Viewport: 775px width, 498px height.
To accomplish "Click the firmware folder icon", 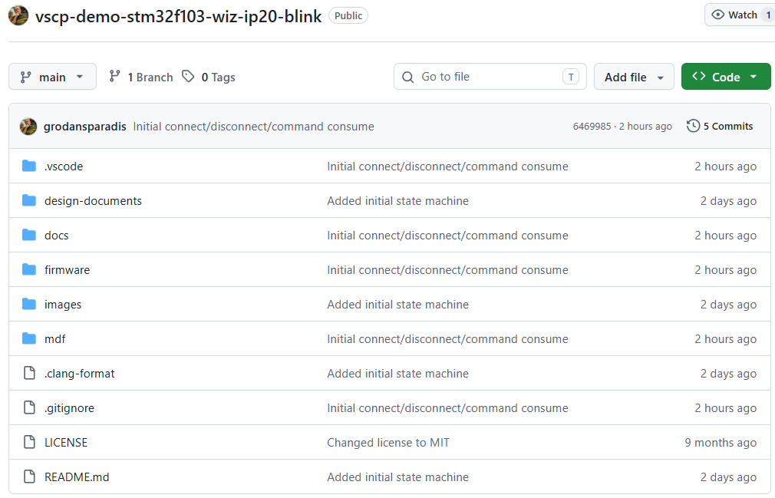I will pyautogui.click(x=29, y=270).
